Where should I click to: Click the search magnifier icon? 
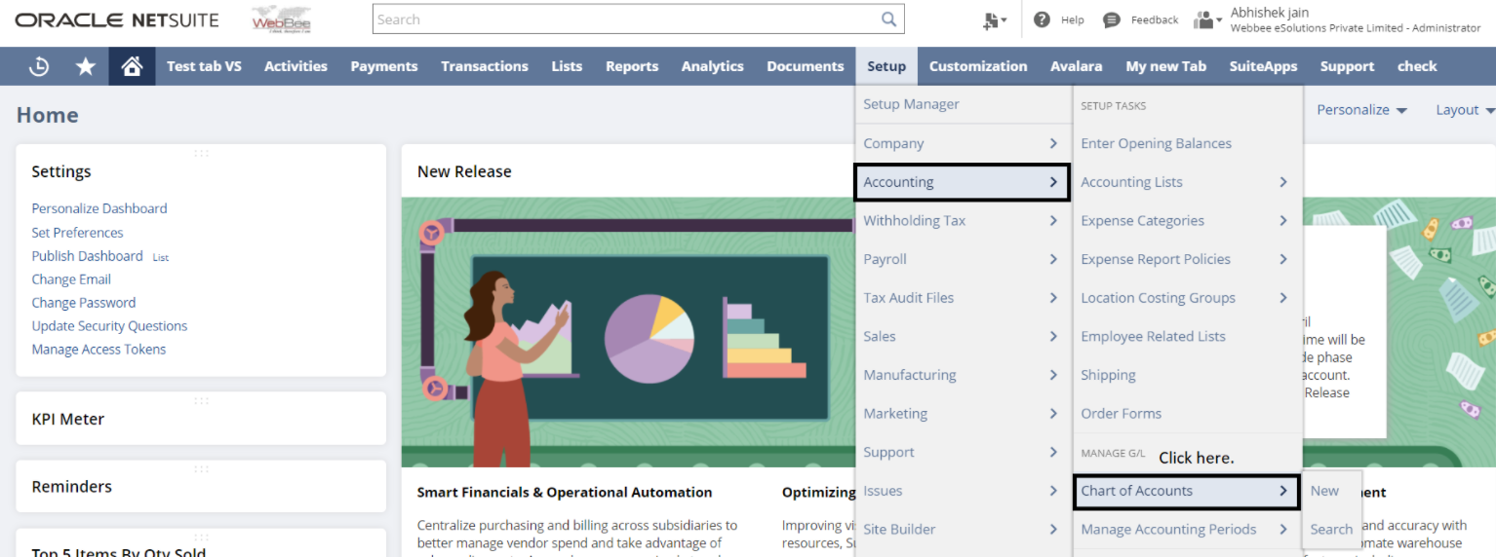click(888, 19)
